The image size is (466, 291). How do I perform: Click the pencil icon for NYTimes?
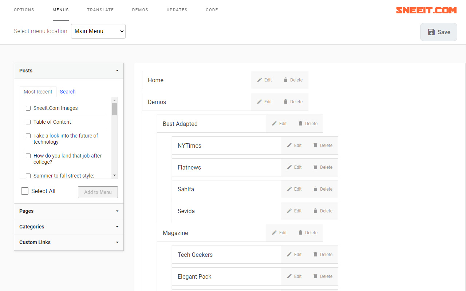[289, 145]
